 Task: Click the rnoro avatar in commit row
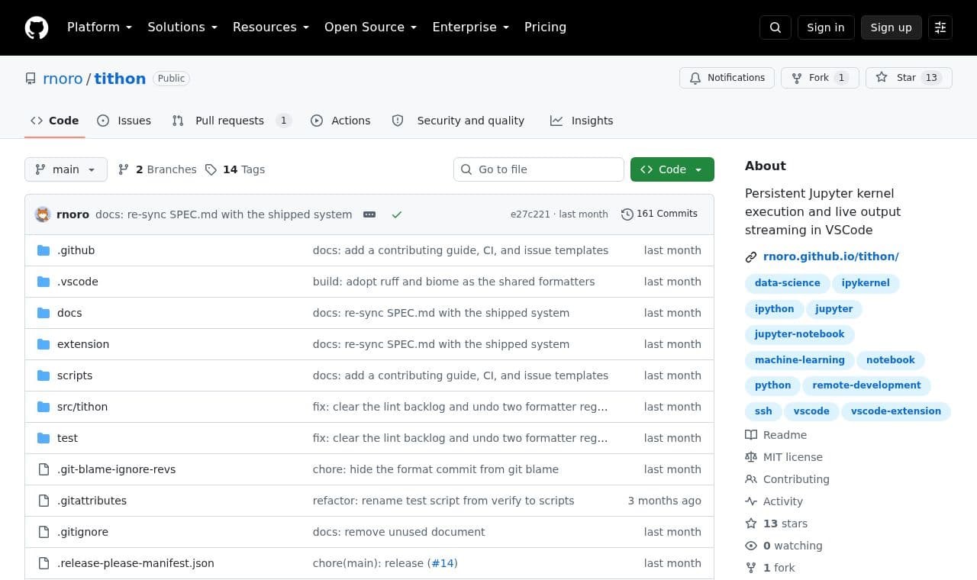click(x=43, y=214)
